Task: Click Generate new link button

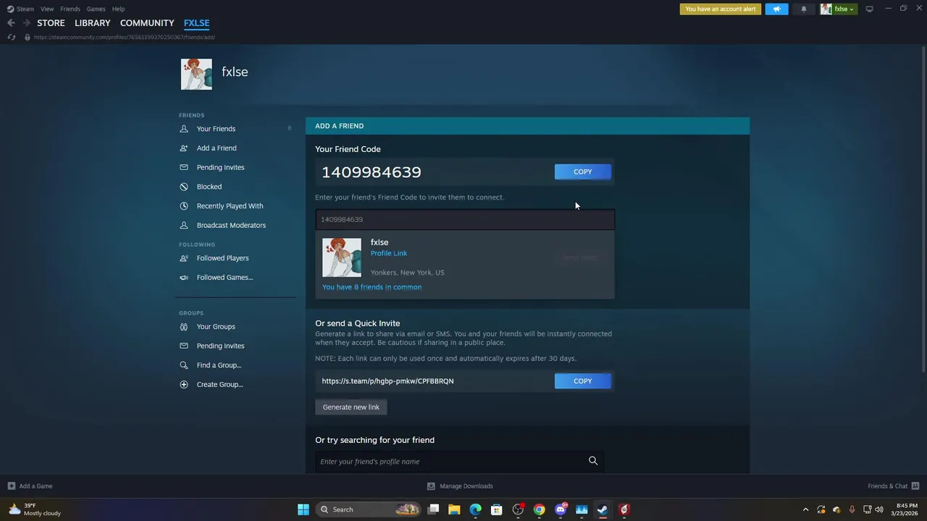Action: [x=351, y=407]
